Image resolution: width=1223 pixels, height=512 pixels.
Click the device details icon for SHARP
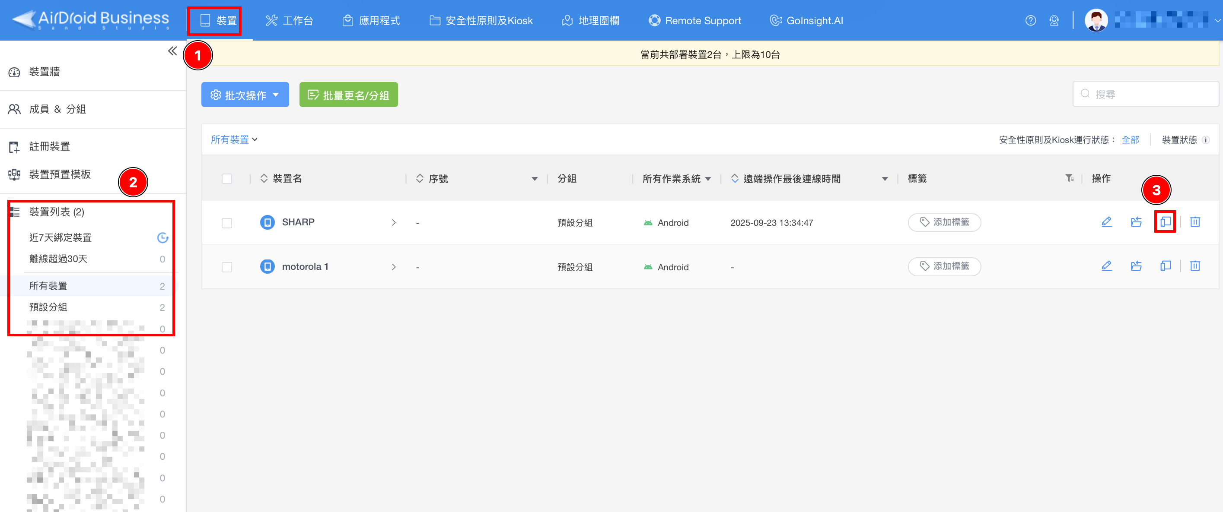[x=1165, y=222]
